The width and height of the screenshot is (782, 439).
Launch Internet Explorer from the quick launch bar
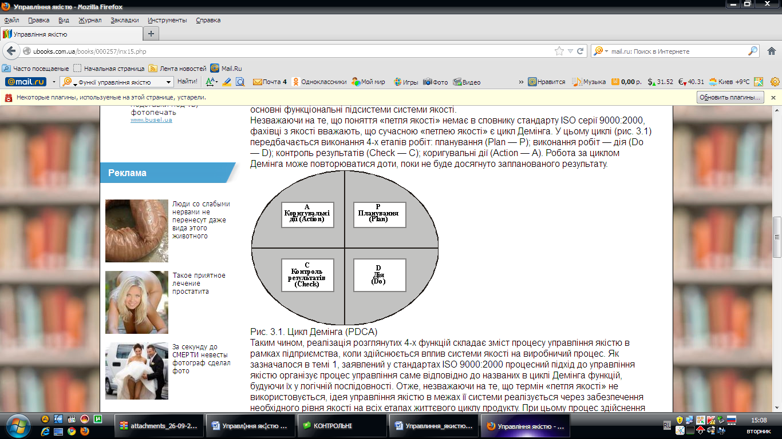coord(46,431)
